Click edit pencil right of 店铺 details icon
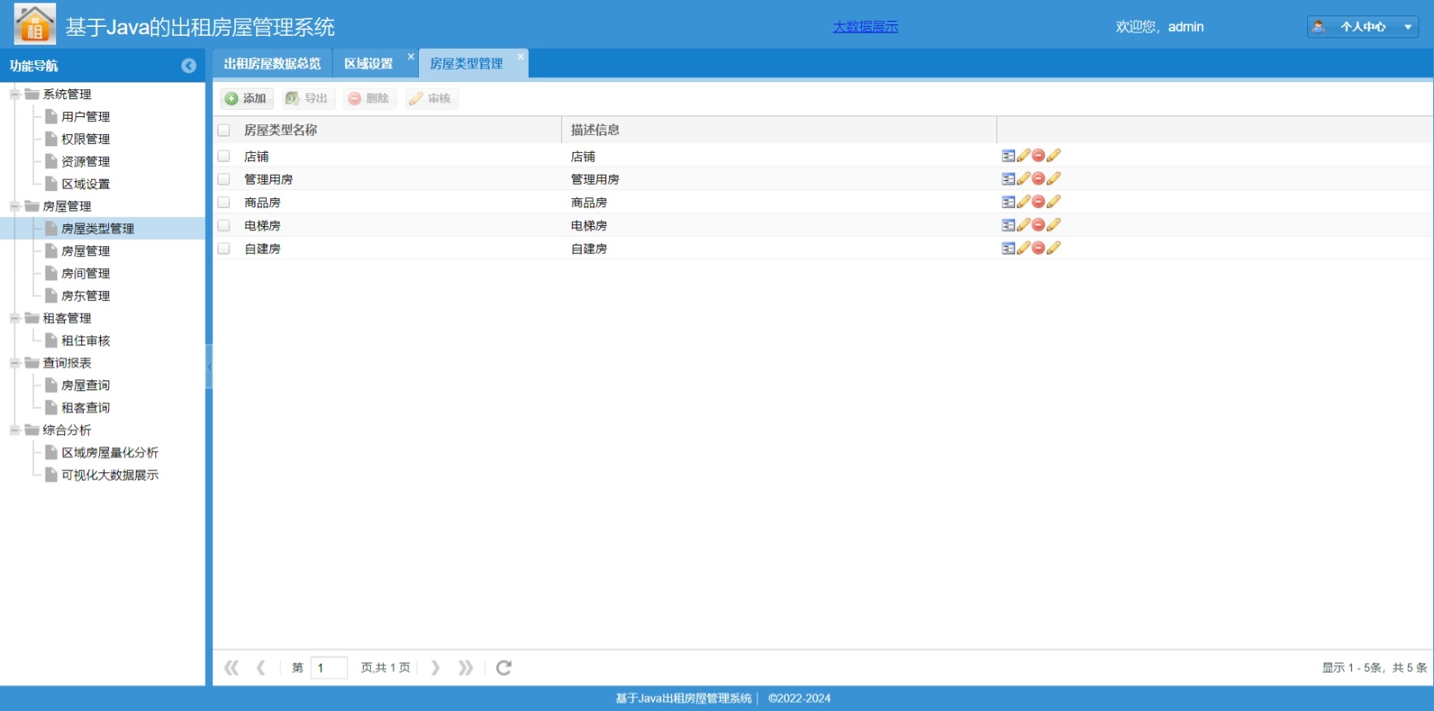Screen dimensions: 1434x711 point(1023,155)
